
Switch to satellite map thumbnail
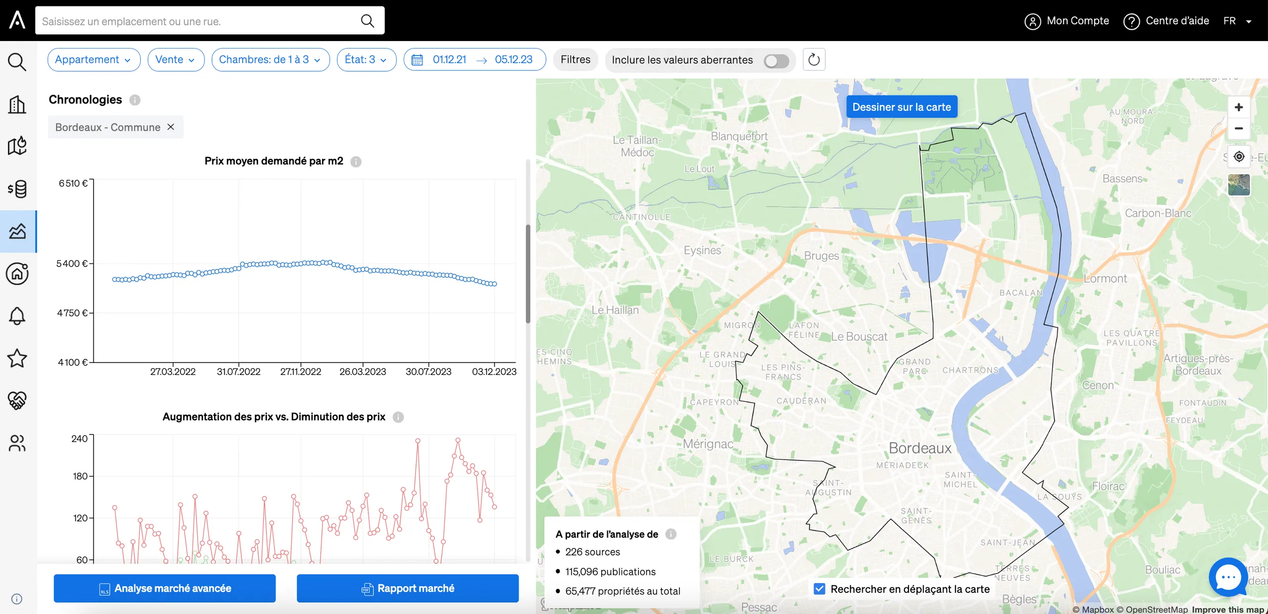pos(1239,185)
